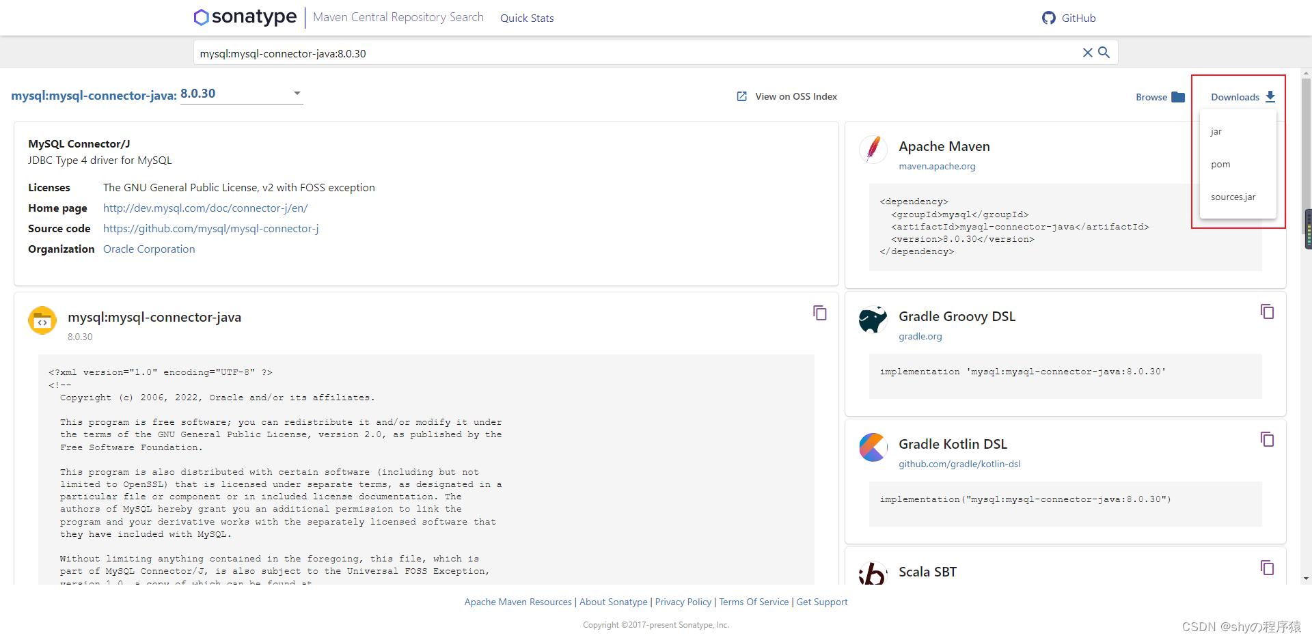Open the 8.0.30 version dropdown
Viewport: 1312px width, 640px height.
(x=241, y=94)
